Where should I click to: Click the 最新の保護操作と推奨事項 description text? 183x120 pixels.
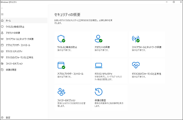tap(109, 104)
